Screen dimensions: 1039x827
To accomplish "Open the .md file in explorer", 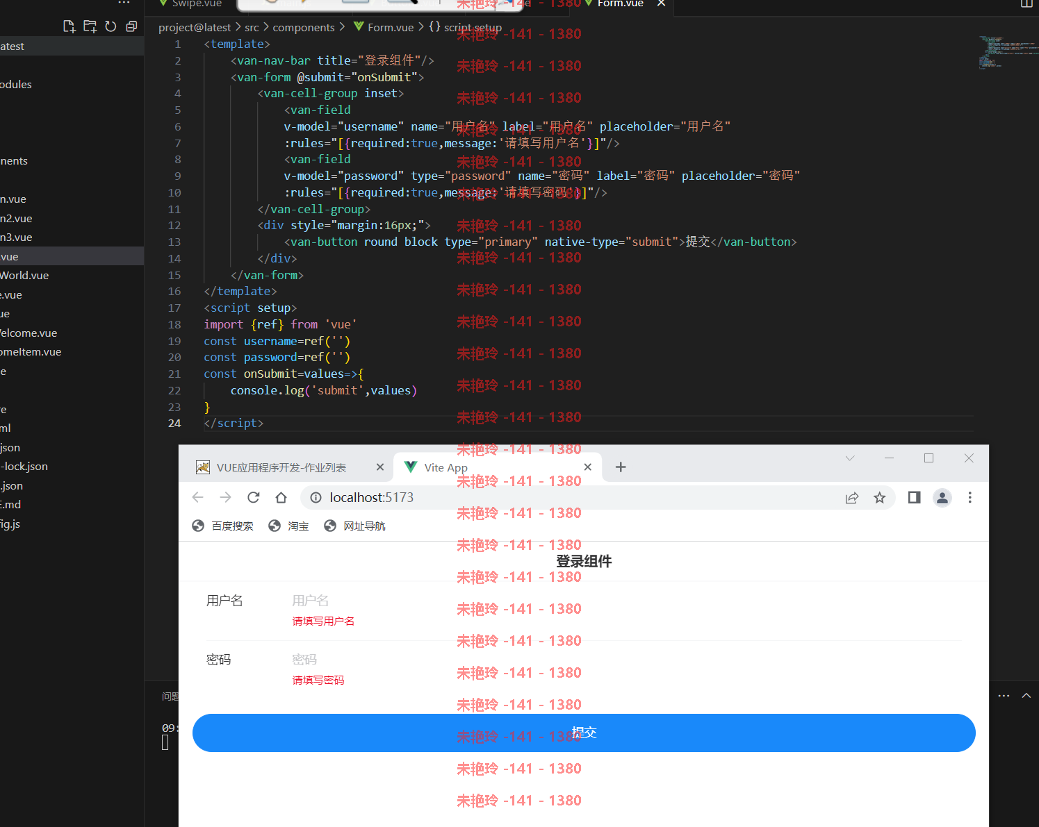I will pyautogui.click(x=10, y=505).
